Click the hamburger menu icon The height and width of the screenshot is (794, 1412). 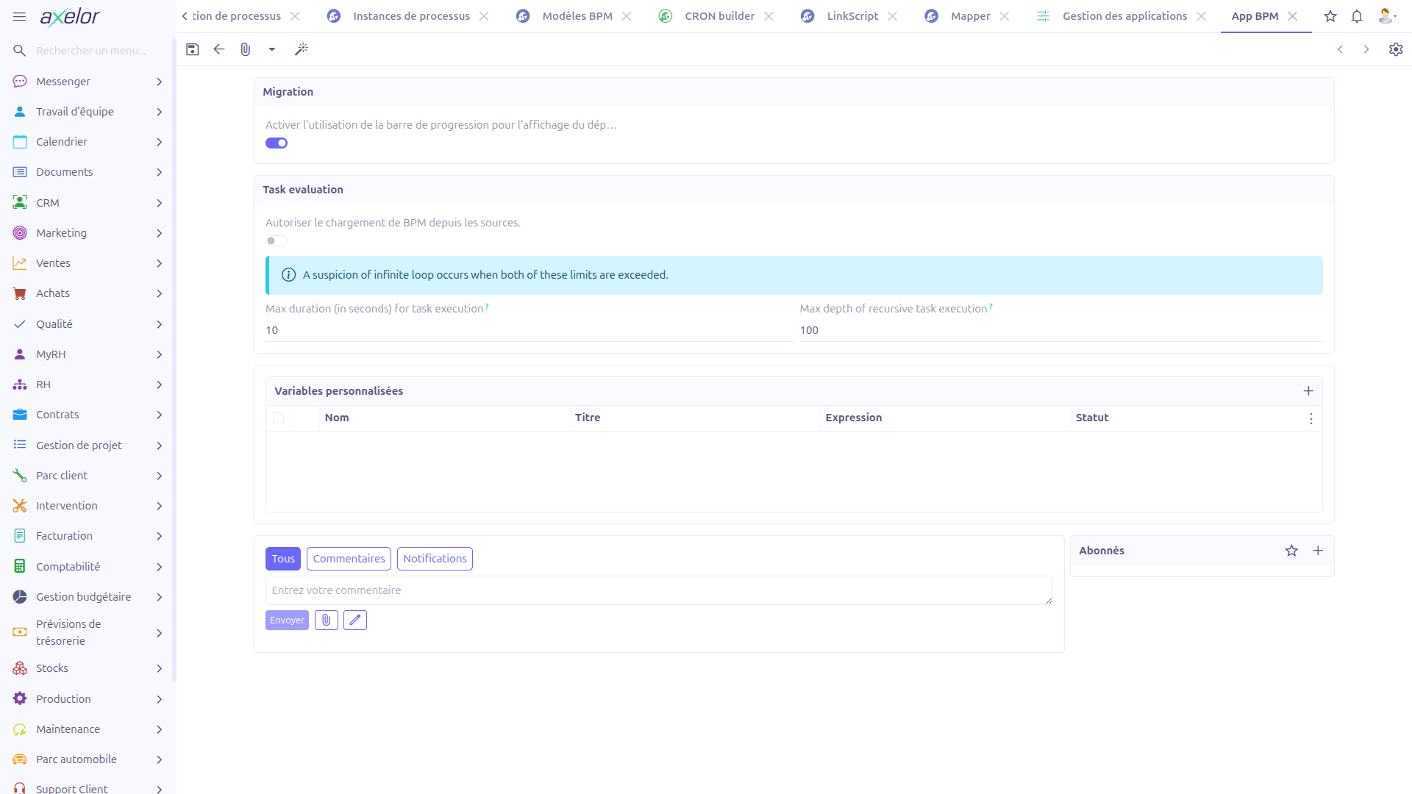[x=20, y=16]
